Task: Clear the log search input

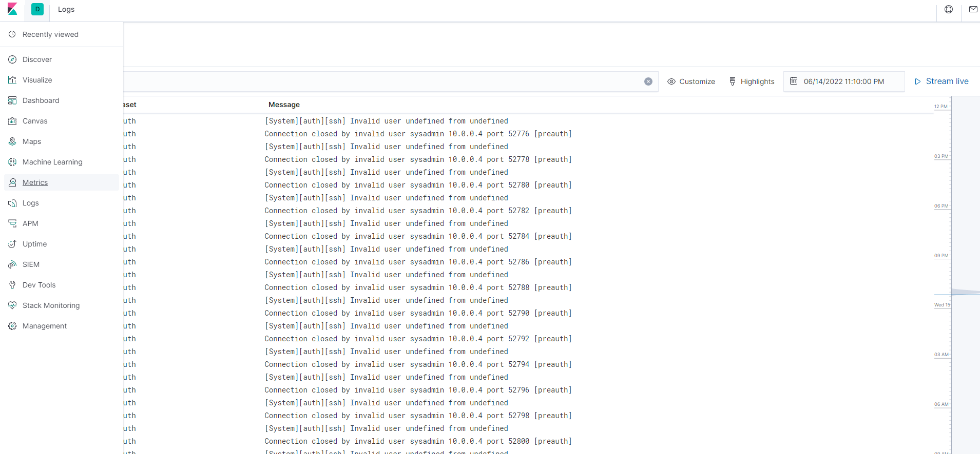Action: click(x=648, y=81)
